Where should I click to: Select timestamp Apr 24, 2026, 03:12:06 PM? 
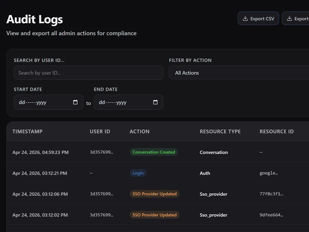pos(40,194)
